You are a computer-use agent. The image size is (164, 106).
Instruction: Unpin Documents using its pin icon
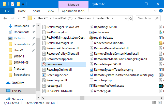(34, 32)
